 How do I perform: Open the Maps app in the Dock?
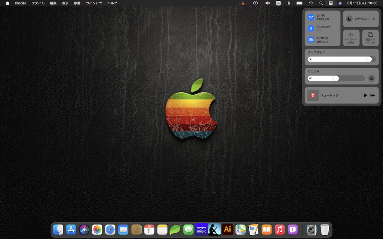click(240, 230)
